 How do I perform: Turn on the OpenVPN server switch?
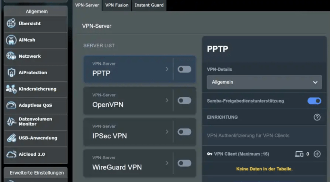pyautogui.click(x=185, y=101)
